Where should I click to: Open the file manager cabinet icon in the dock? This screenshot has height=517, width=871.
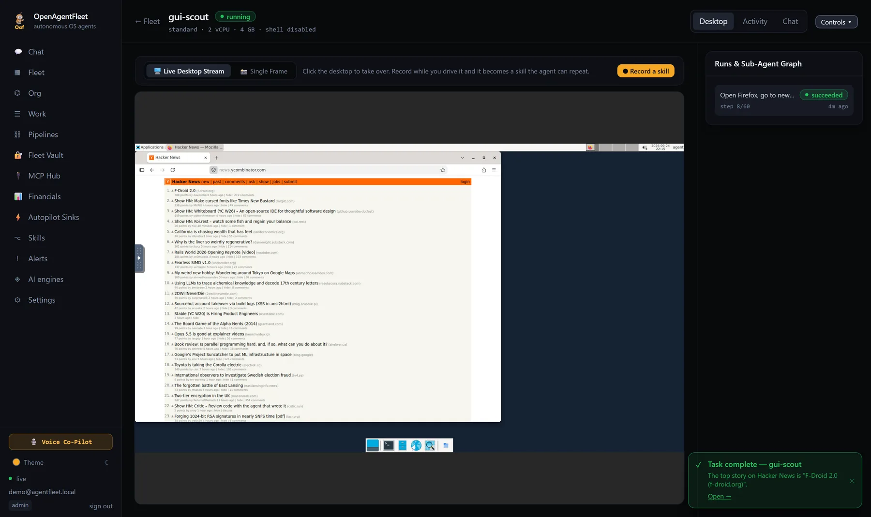point(402,445)
